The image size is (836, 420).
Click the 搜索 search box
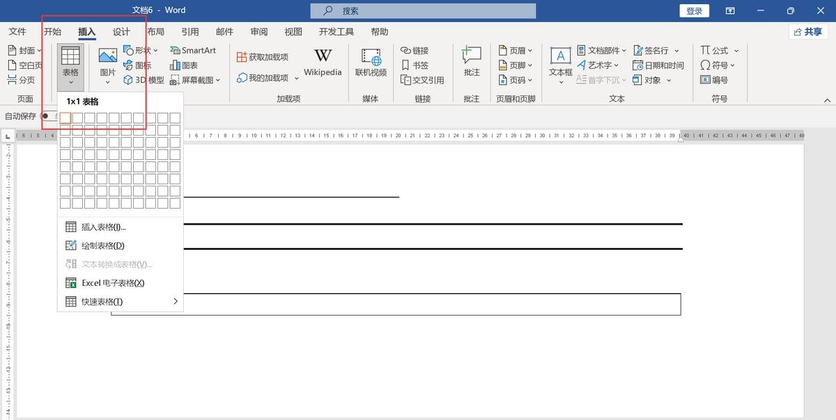[423, 11]
